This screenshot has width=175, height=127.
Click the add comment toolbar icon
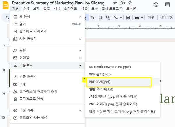(128, 18)
